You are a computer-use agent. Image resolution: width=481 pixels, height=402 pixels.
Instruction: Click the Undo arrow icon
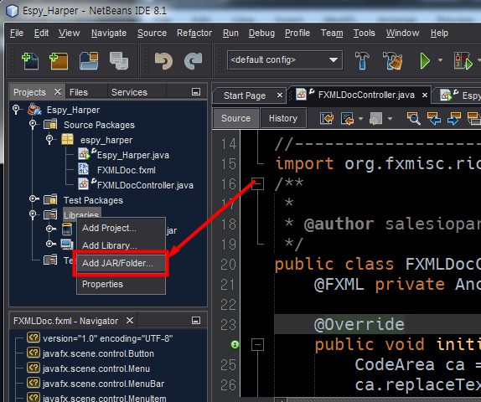tap(163, 60)
